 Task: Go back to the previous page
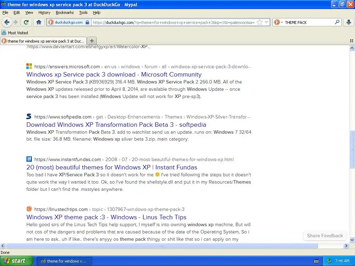7,22
